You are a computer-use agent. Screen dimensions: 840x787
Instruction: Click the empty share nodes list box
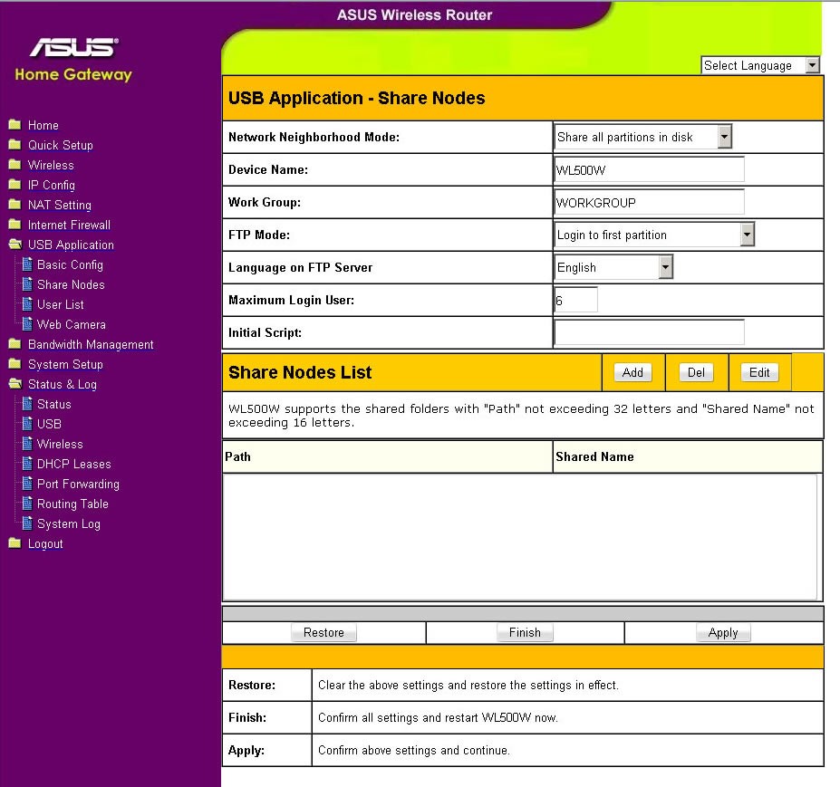pyautogui.click(x=520, y=537)
